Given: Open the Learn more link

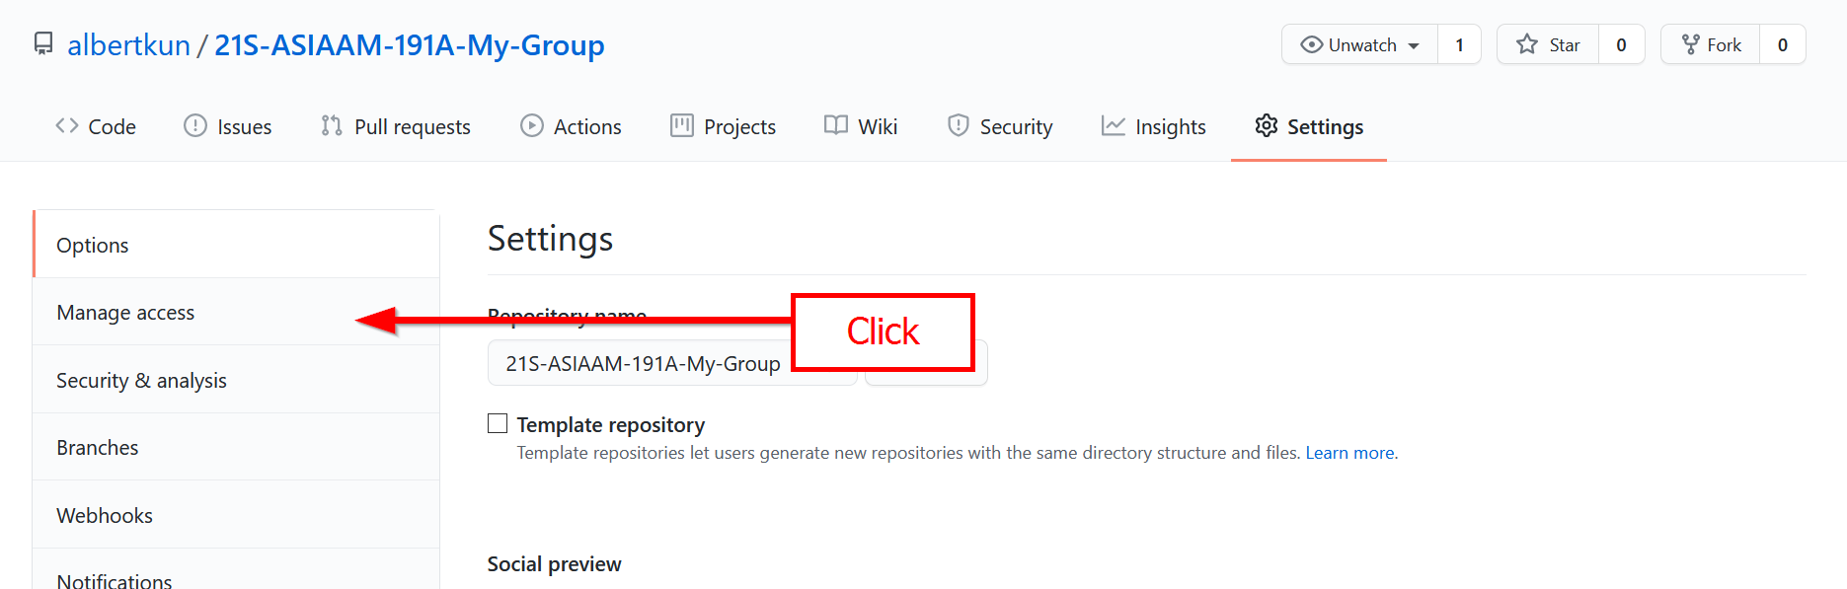Looking at the screenshot, I should click(x=1349, y=453).
